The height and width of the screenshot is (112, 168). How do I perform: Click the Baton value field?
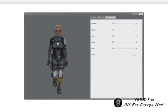click(136, 43)
